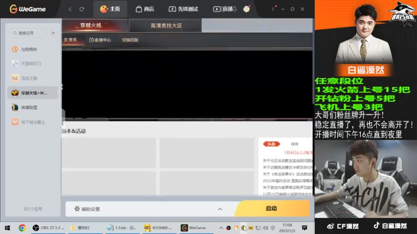Select 穿越火线+H... in the sidebar
417x234 pixels.
(32, 93)
